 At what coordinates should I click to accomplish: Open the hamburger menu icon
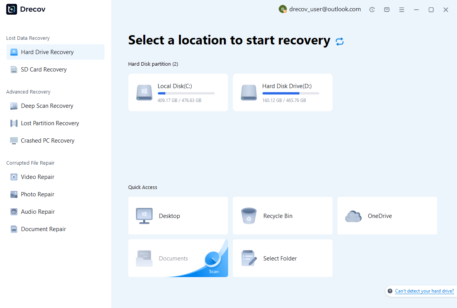point(402,10)
